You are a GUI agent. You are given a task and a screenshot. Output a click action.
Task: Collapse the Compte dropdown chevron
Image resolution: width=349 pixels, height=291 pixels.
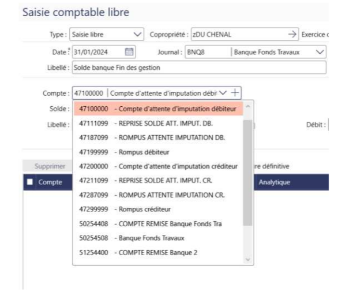(224, 92)
